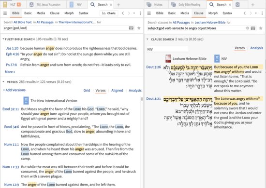Select Bible search type in right panel
Image resolution: width=266 pixels, height=188 pixels.
click(x=160, y=13)
